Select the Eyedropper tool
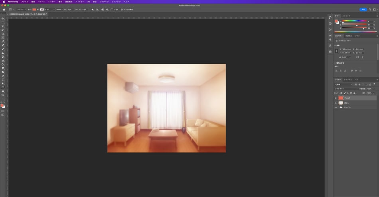Image resolution: width=379 pixels, height=197 pixels. [3, 41]
